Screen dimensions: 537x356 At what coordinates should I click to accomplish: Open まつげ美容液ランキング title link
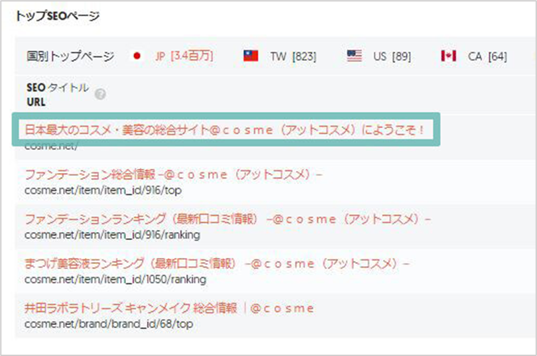tap(217, 264)
